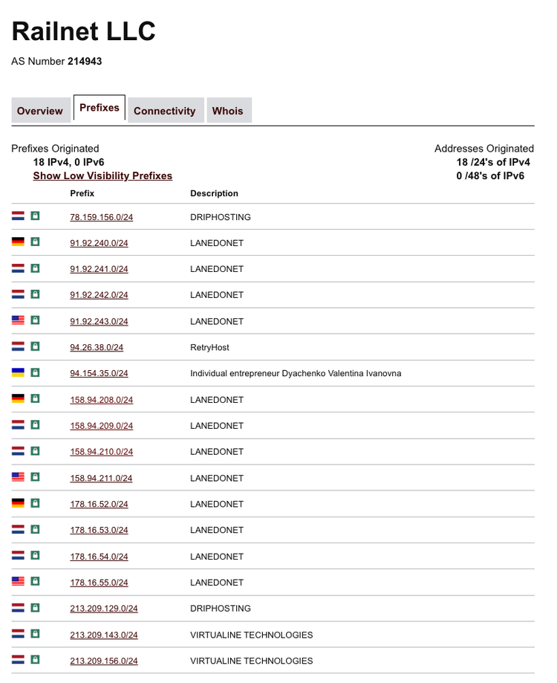557x683 pixels.
Task: Show Low Visibility Prefixes
Action: [102, 176]
